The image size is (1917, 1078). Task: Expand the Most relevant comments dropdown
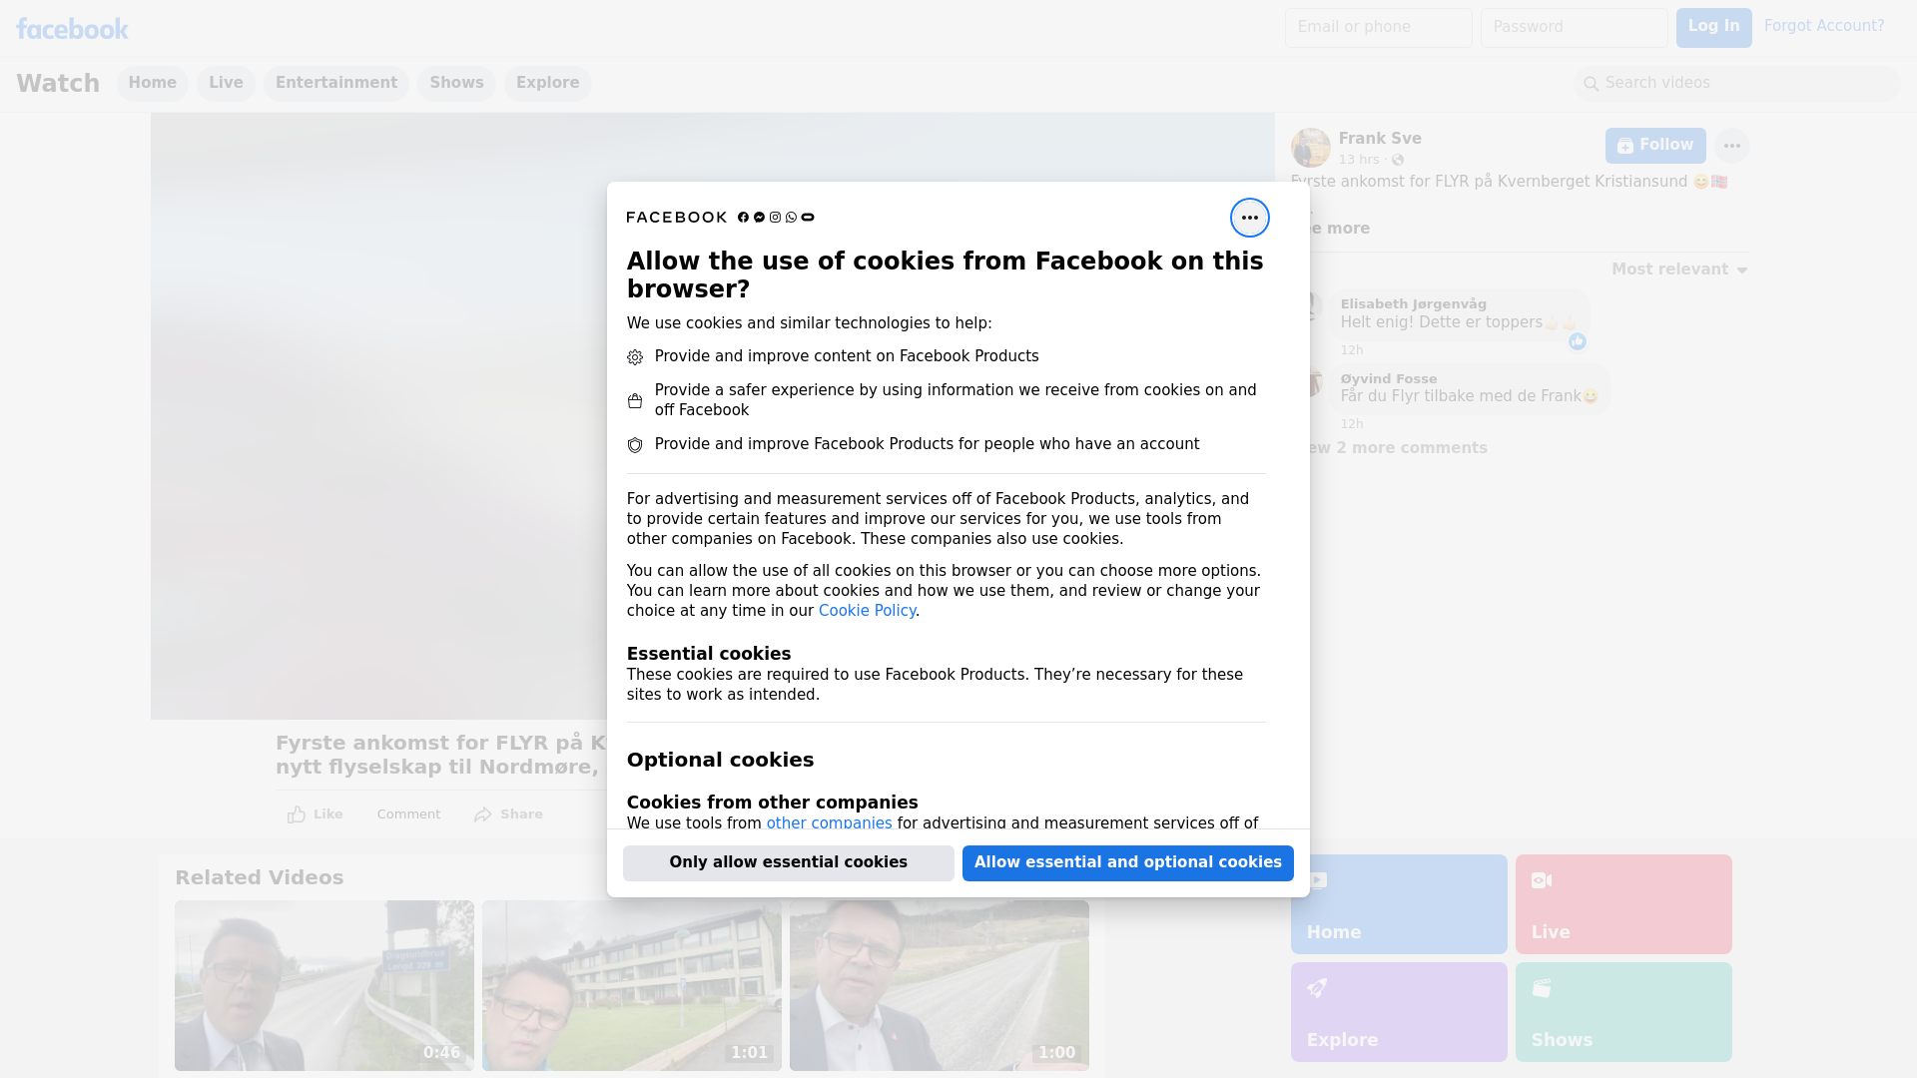(x=1679, y=269)
